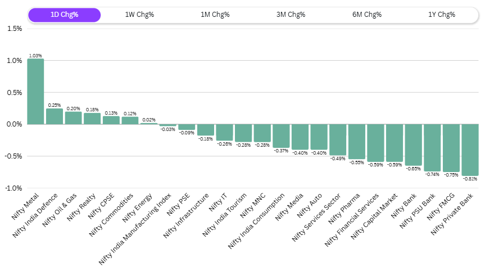Switch to the 1W Chg% tab
Image resolution: width=485 pixels, height=271 pixels.
139,15
